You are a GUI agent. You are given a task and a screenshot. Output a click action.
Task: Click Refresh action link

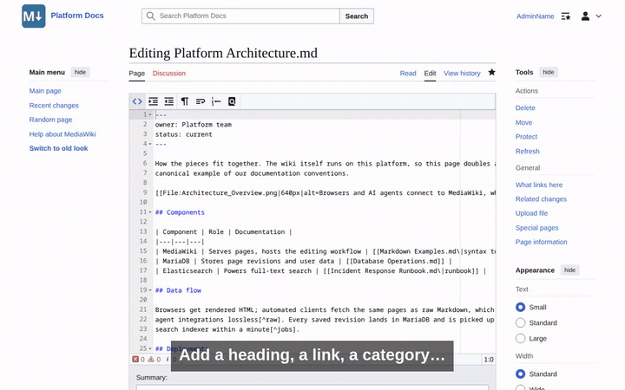pyautogui.click(x=528, y=151)
